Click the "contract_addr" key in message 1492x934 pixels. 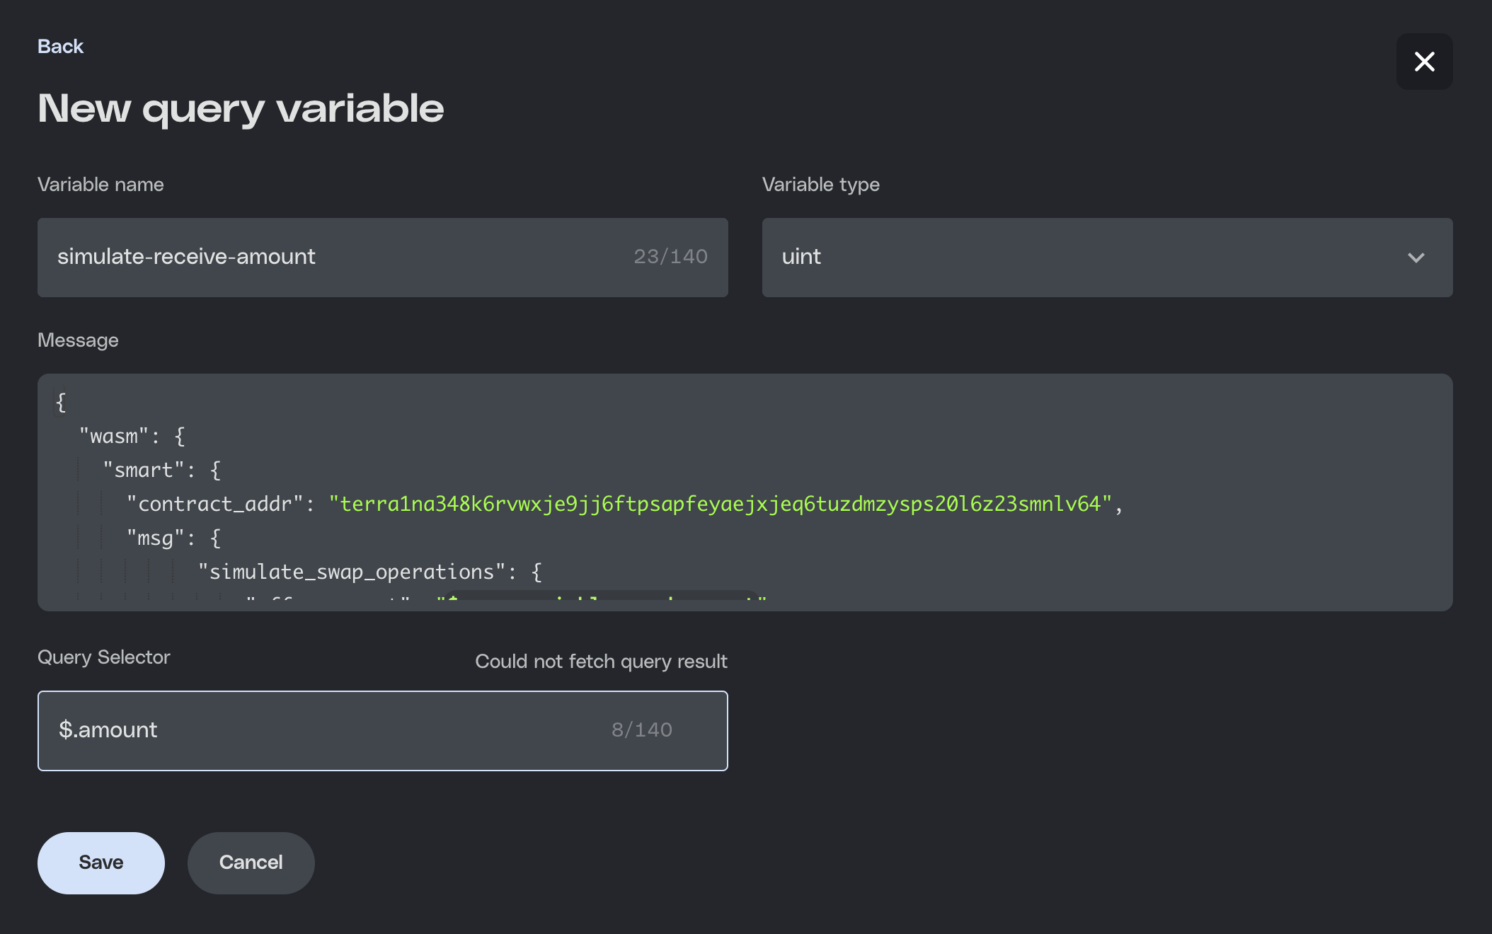click(x=214, y=505)
